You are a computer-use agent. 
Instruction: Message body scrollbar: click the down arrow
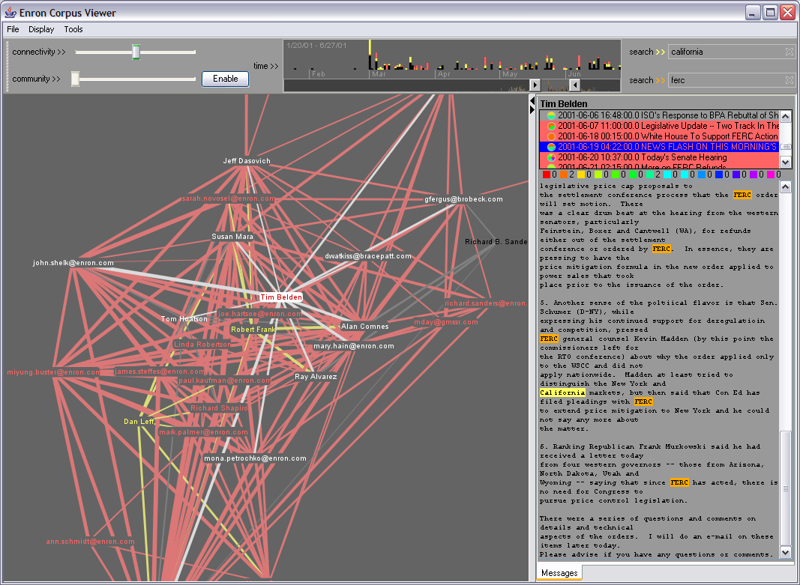(x=786, y=552)
